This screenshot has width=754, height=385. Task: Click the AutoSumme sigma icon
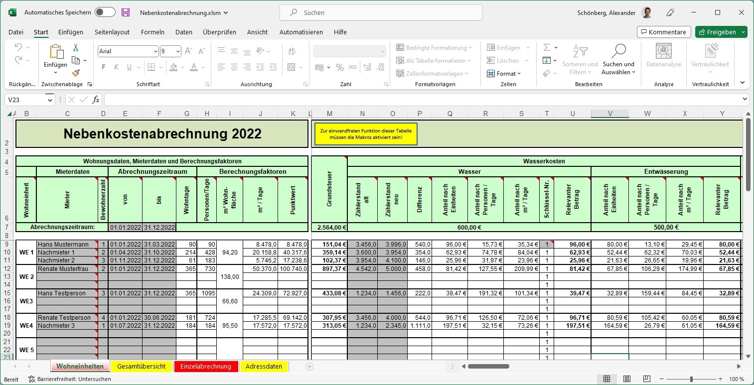tap(547, 47)
